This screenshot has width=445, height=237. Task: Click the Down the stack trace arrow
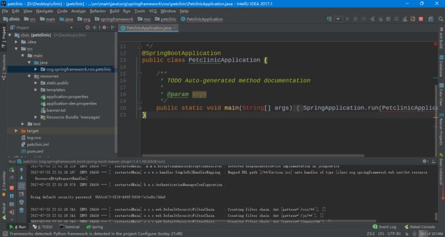pos(22,177)
